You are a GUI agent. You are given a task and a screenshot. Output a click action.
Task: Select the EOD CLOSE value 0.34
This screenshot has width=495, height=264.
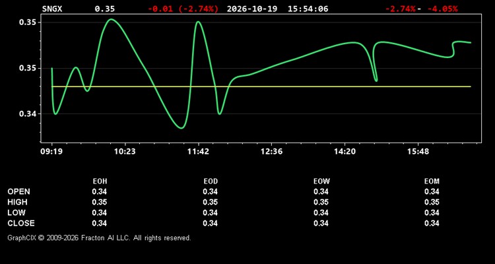click(211, 223)
